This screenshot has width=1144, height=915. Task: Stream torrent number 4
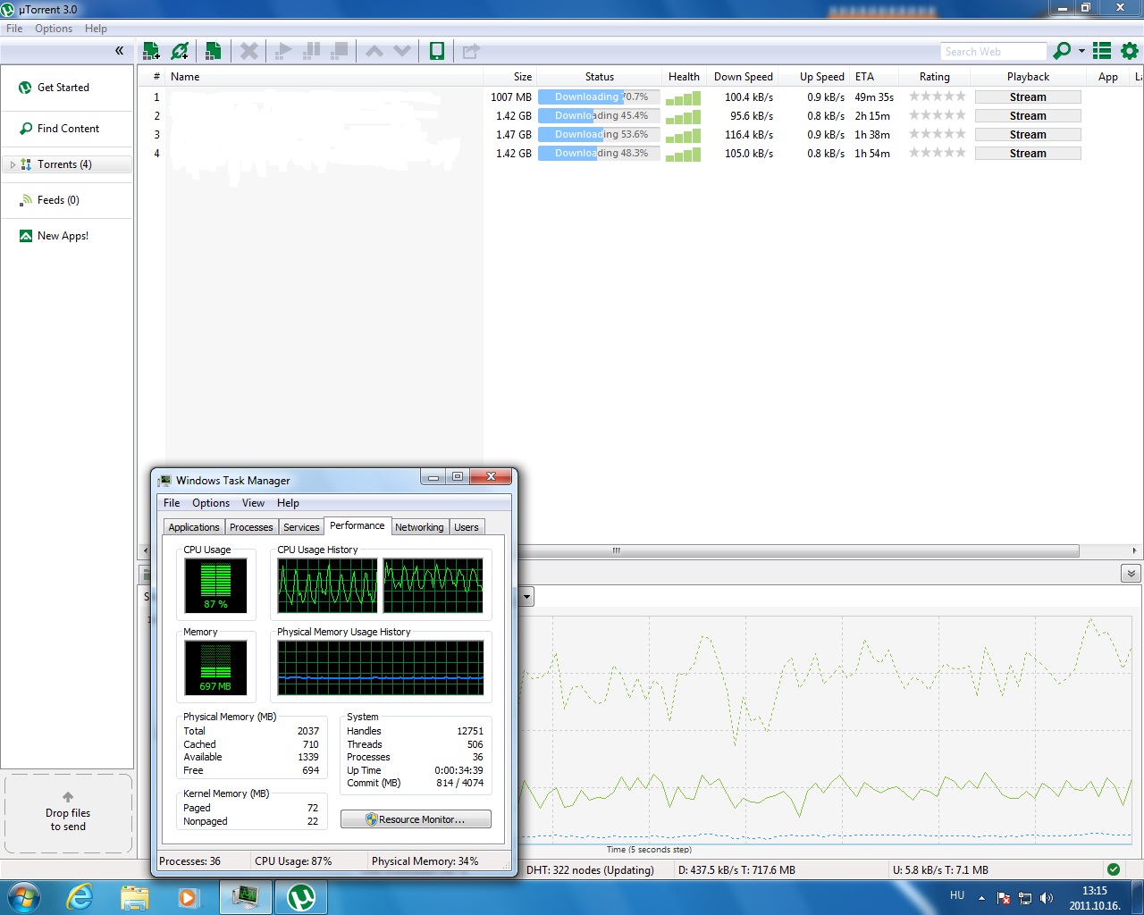pos(1028,154)
